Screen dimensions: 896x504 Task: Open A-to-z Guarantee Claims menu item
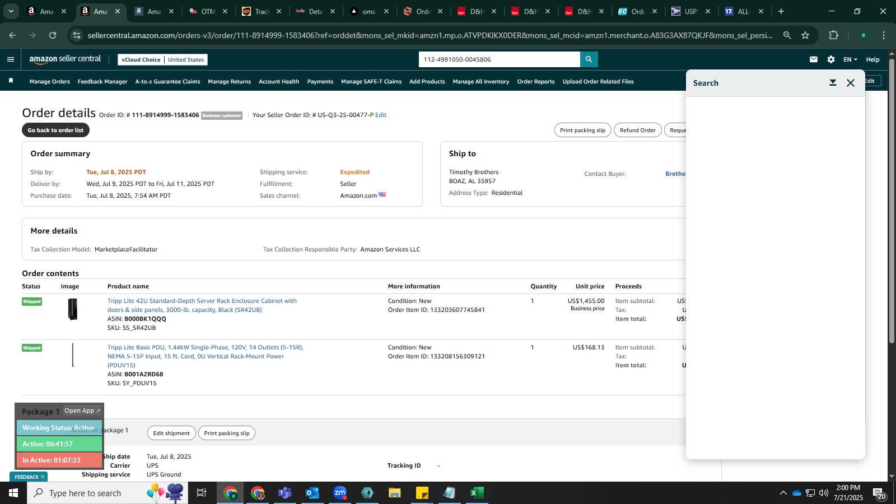click(x=167, y=81)
